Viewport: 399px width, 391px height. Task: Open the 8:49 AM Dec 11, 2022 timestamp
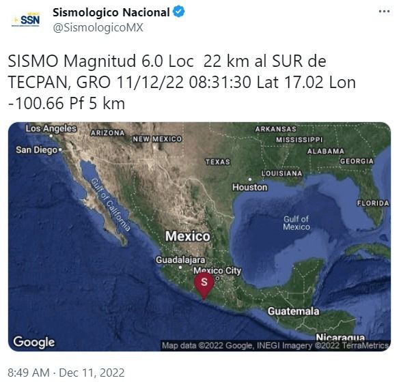pyautogui.click(x=66, y=373)
